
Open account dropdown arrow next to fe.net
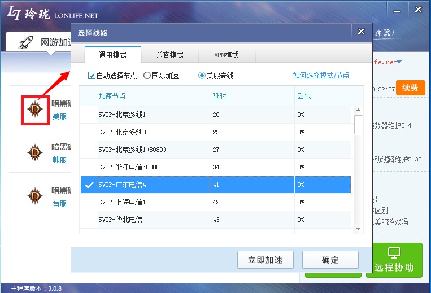pos(399,62)
